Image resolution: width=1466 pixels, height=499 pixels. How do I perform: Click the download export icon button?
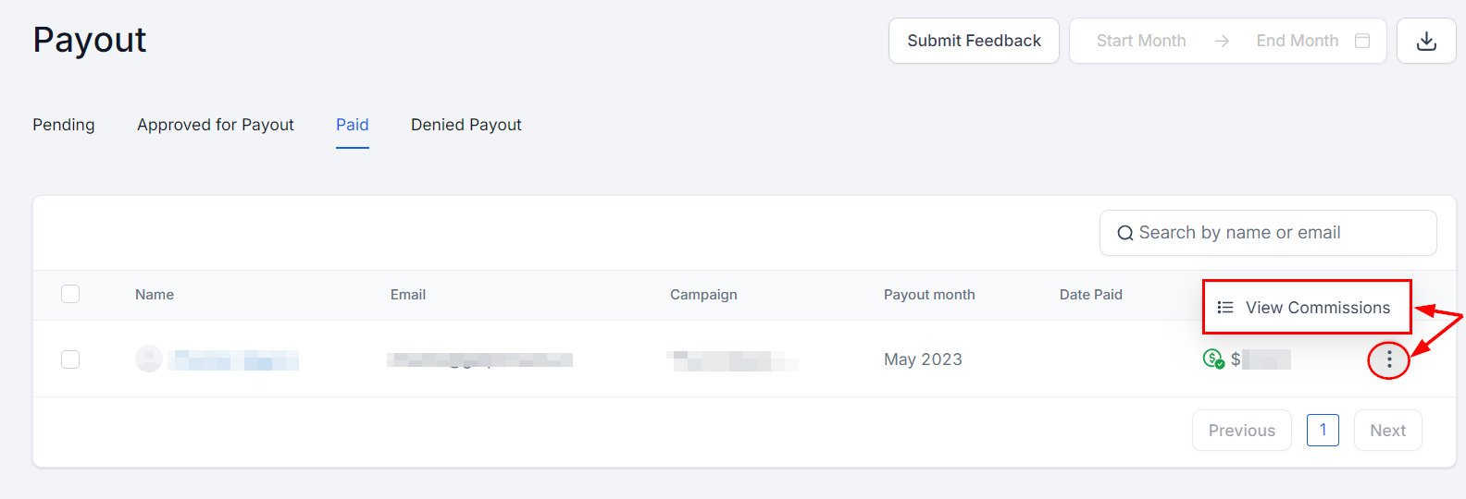1426,41
